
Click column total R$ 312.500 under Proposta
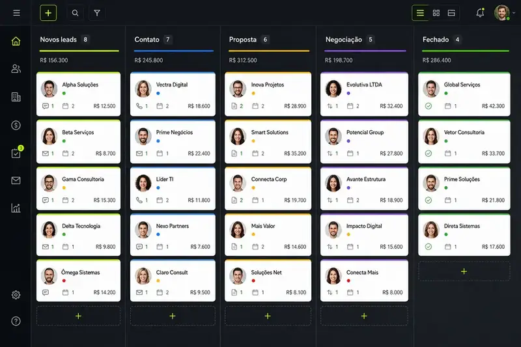(243, 61)
